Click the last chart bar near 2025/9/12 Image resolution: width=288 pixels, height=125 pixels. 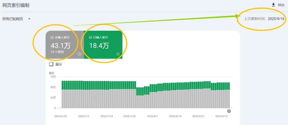click(229, 95)
